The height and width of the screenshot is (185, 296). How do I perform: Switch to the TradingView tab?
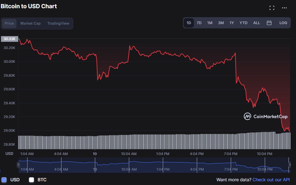[58, 23]
